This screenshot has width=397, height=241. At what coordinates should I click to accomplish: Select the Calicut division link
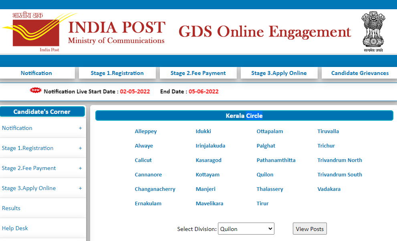143,160
